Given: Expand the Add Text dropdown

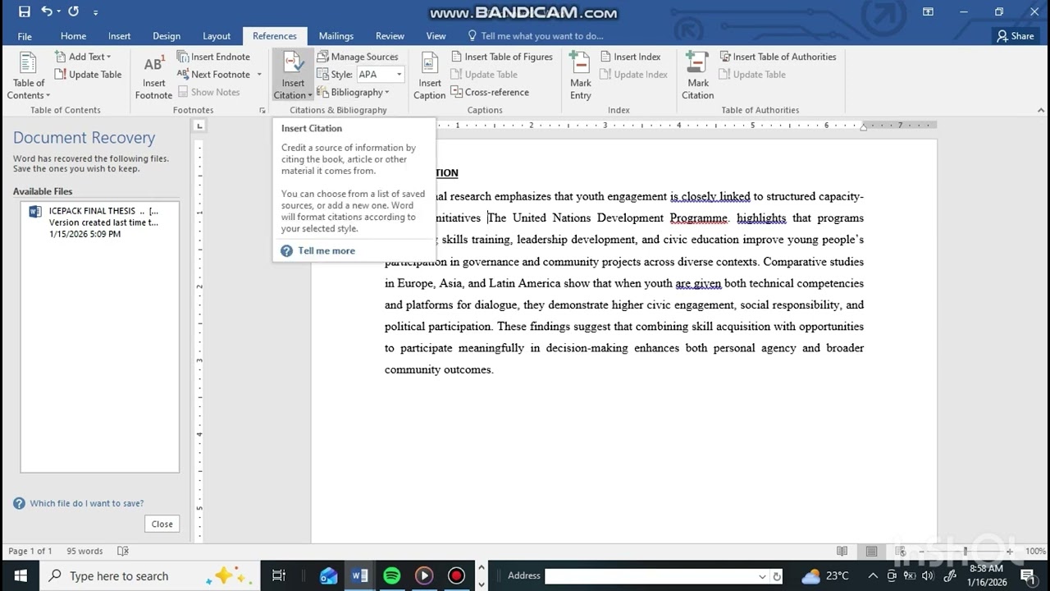Looking at the screenshot, I should tap(83, 57).
